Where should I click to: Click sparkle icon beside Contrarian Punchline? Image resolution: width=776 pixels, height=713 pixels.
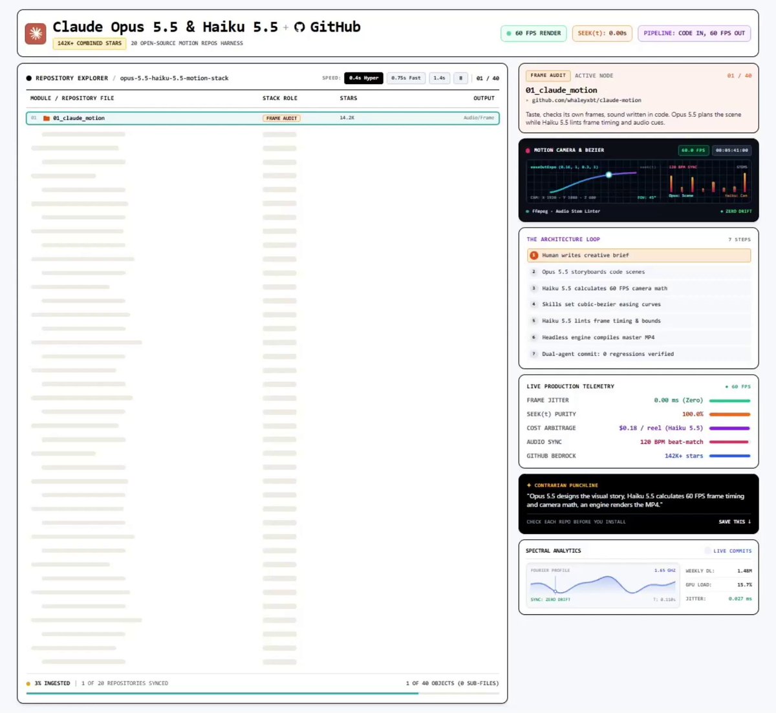[x=529, y=485]
